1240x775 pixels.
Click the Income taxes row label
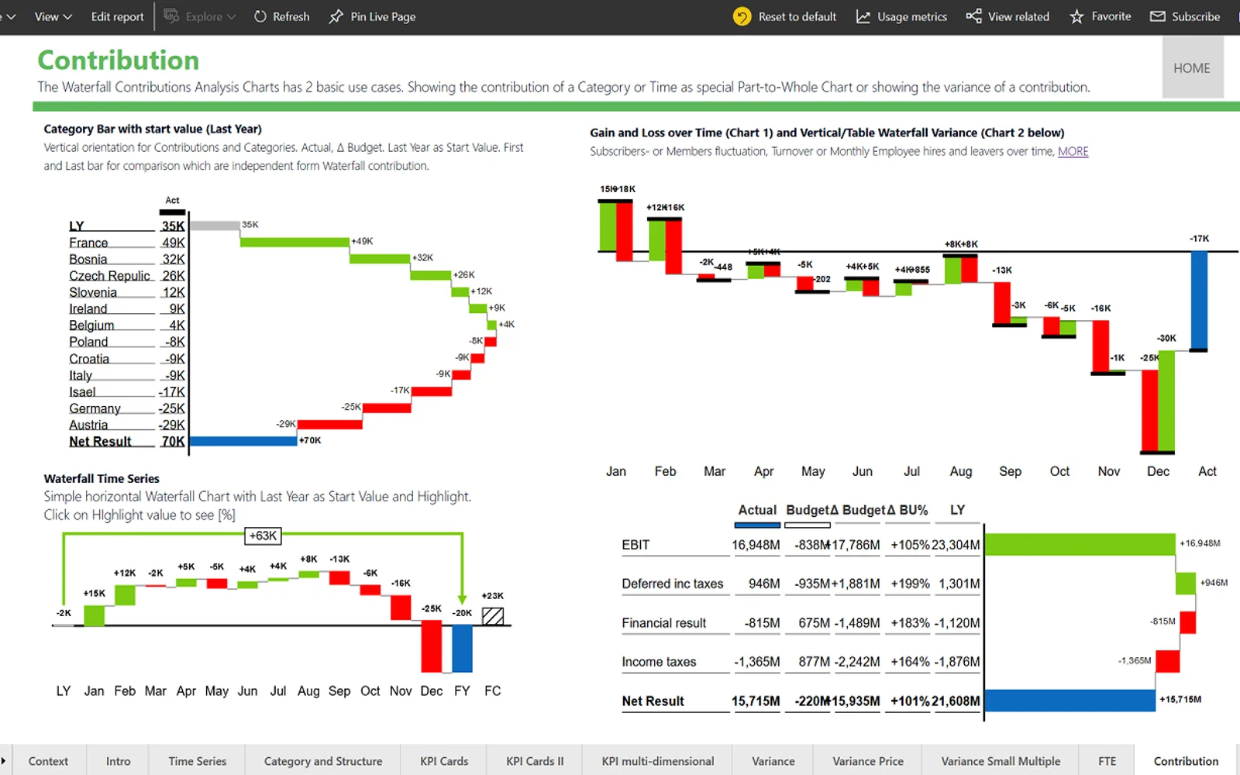pyautogui.click(x=659, y=662)
